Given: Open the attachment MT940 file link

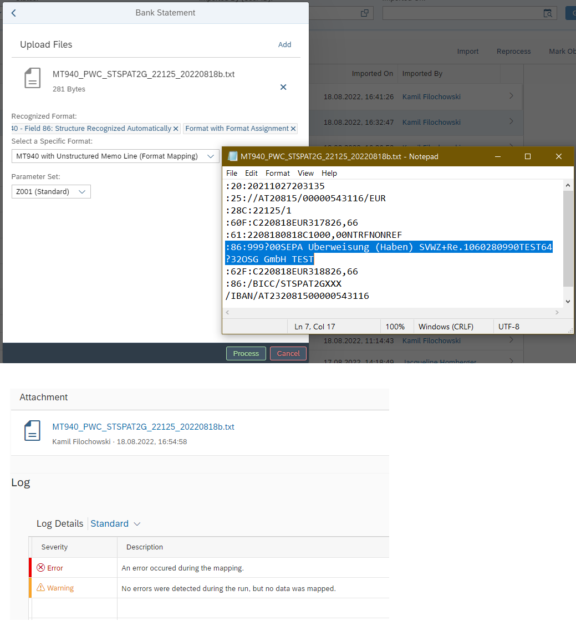Looking at the screenshot, I should pos(143,427).
